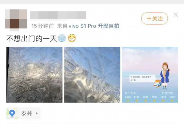
Task: Open the pixelated user avatar
Action: point(16,19)
